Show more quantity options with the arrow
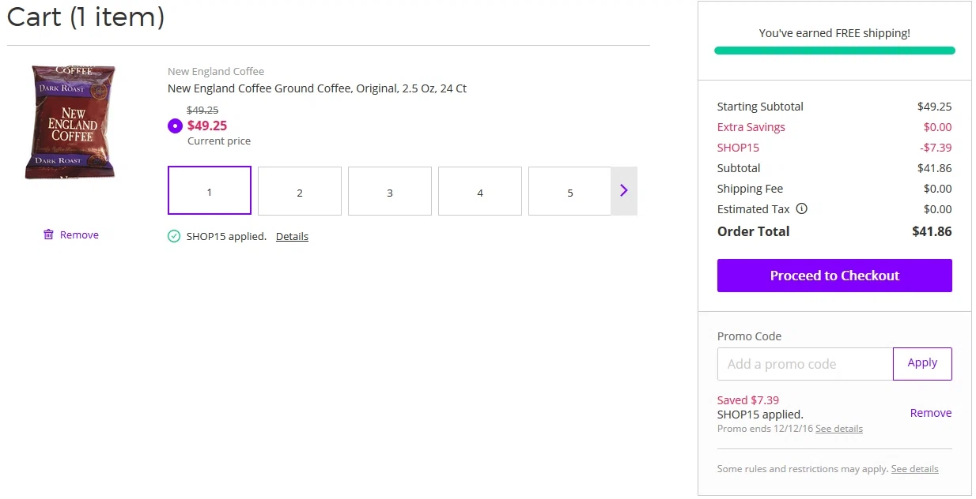This screenshot has width=976, height=499. click(x=624, y=190)
